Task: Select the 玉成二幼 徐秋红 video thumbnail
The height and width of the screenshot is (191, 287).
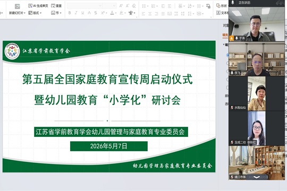Action: tap(257, 128)
